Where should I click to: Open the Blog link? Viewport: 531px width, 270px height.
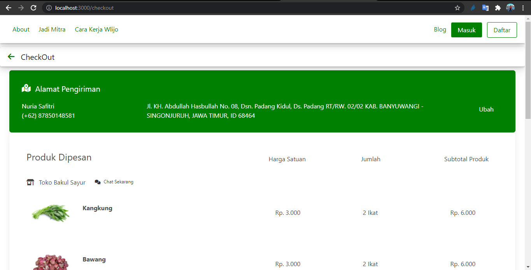440,29
